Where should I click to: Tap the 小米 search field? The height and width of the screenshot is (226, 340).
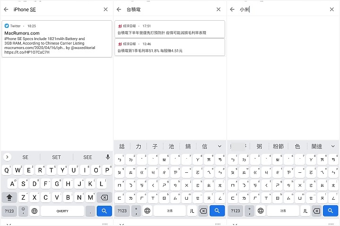282,9
